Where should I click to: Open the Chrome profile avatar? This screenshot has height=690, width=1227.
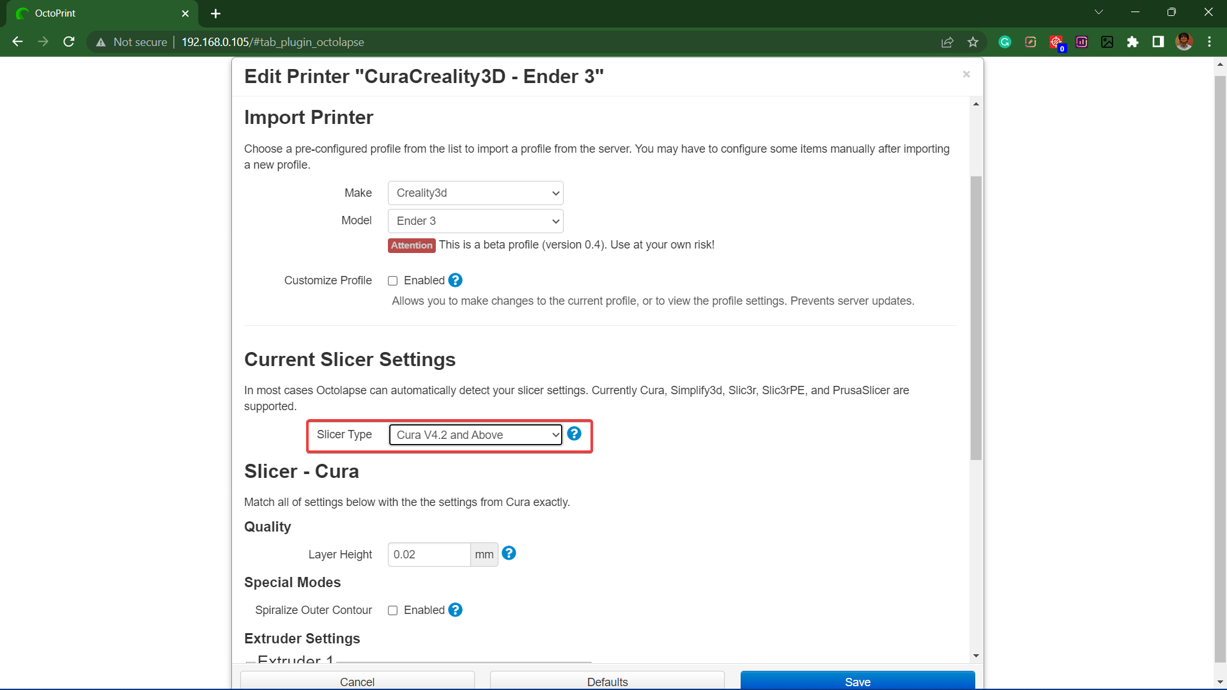(1184, 42)
